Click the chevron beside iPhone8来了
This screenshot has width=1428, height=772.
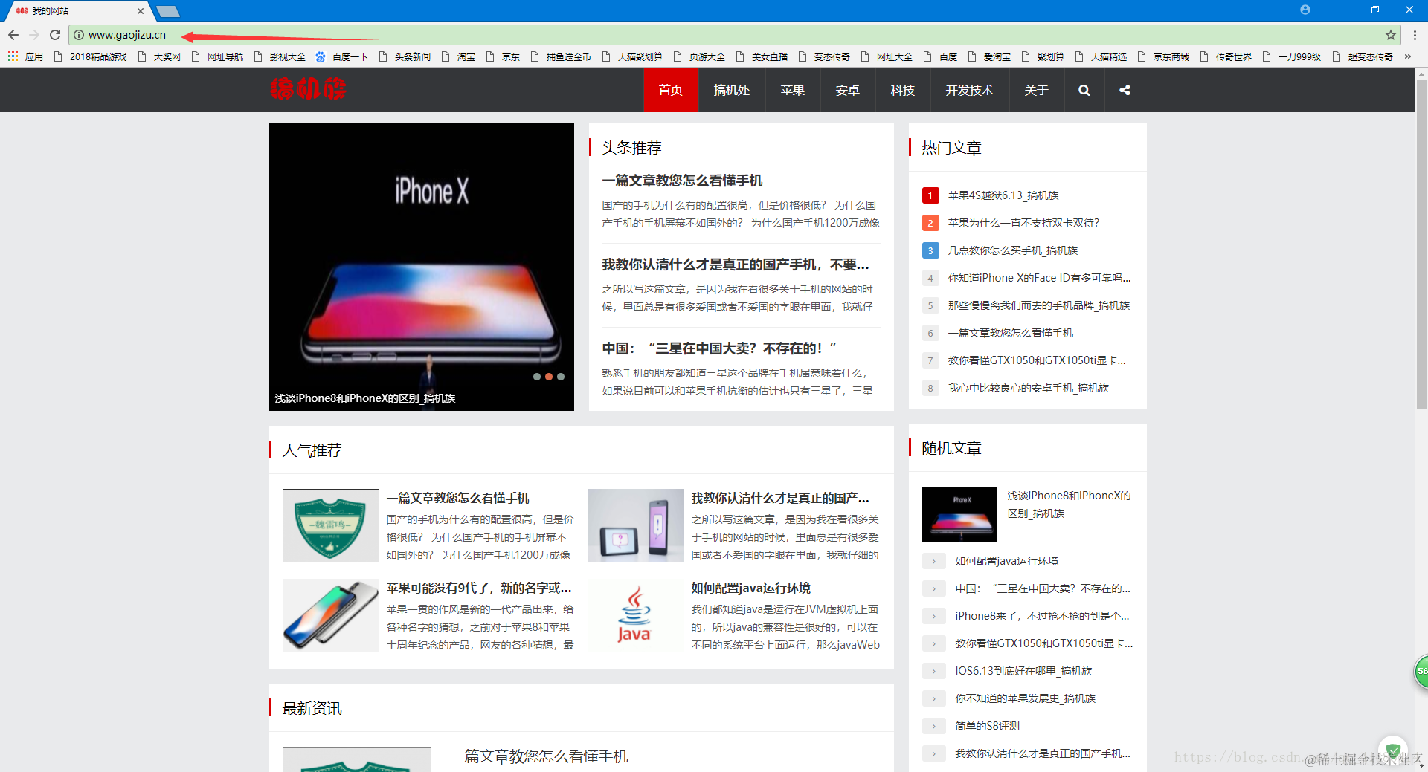[x=934, y=616]
